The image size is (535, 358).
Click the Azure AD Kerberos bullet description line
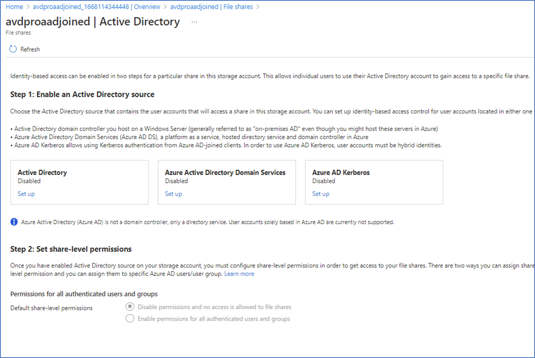pos(226,145)
